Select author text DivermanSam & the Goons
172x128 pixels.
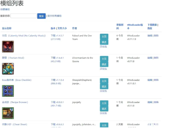pos(83,60)
